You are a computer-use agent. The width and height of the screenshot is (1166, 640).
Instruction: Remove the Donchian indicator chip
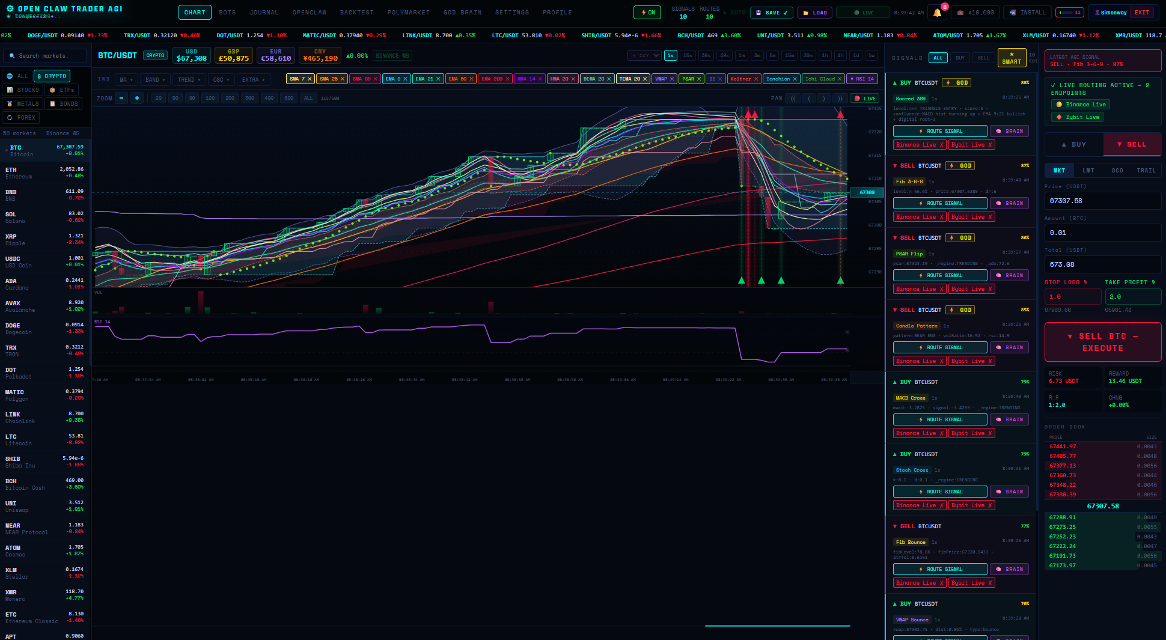coord(795,79)
